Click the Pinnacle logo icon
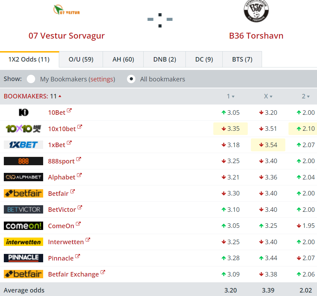 point(23,258)
